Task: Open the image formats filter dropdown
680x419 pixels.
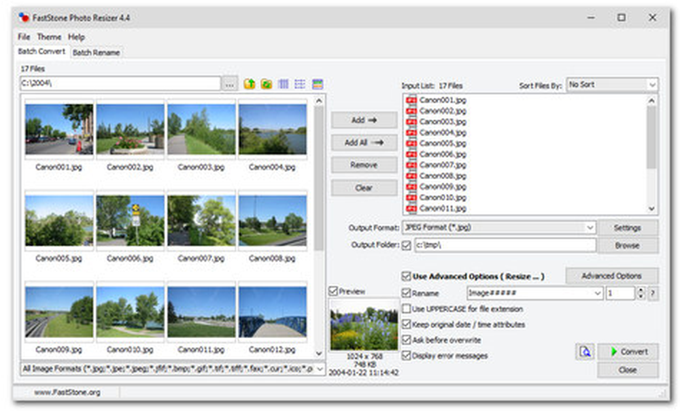Action: (173, 369)
